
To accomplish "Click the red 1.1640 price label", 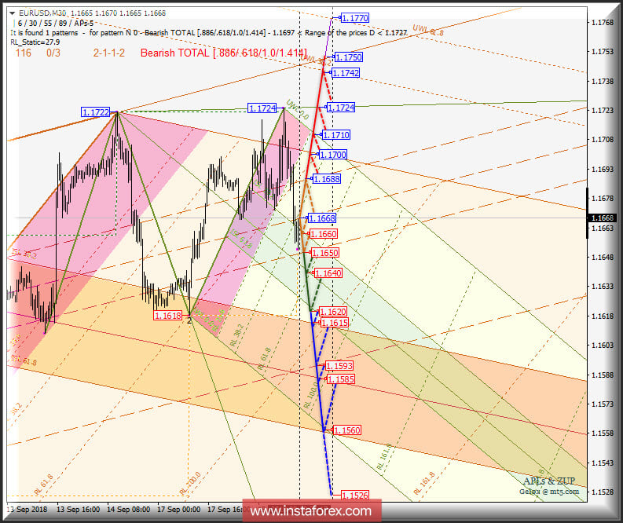I will (x=328, y=273).
